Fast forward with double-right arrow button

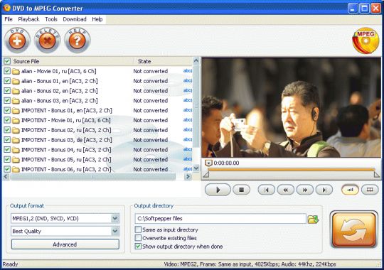point(305,190)
